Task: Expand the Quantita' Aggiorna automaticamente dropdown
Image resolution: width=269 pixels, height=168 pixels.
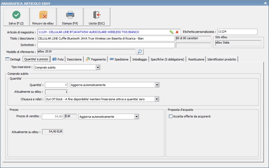Action: pos(157,85)
